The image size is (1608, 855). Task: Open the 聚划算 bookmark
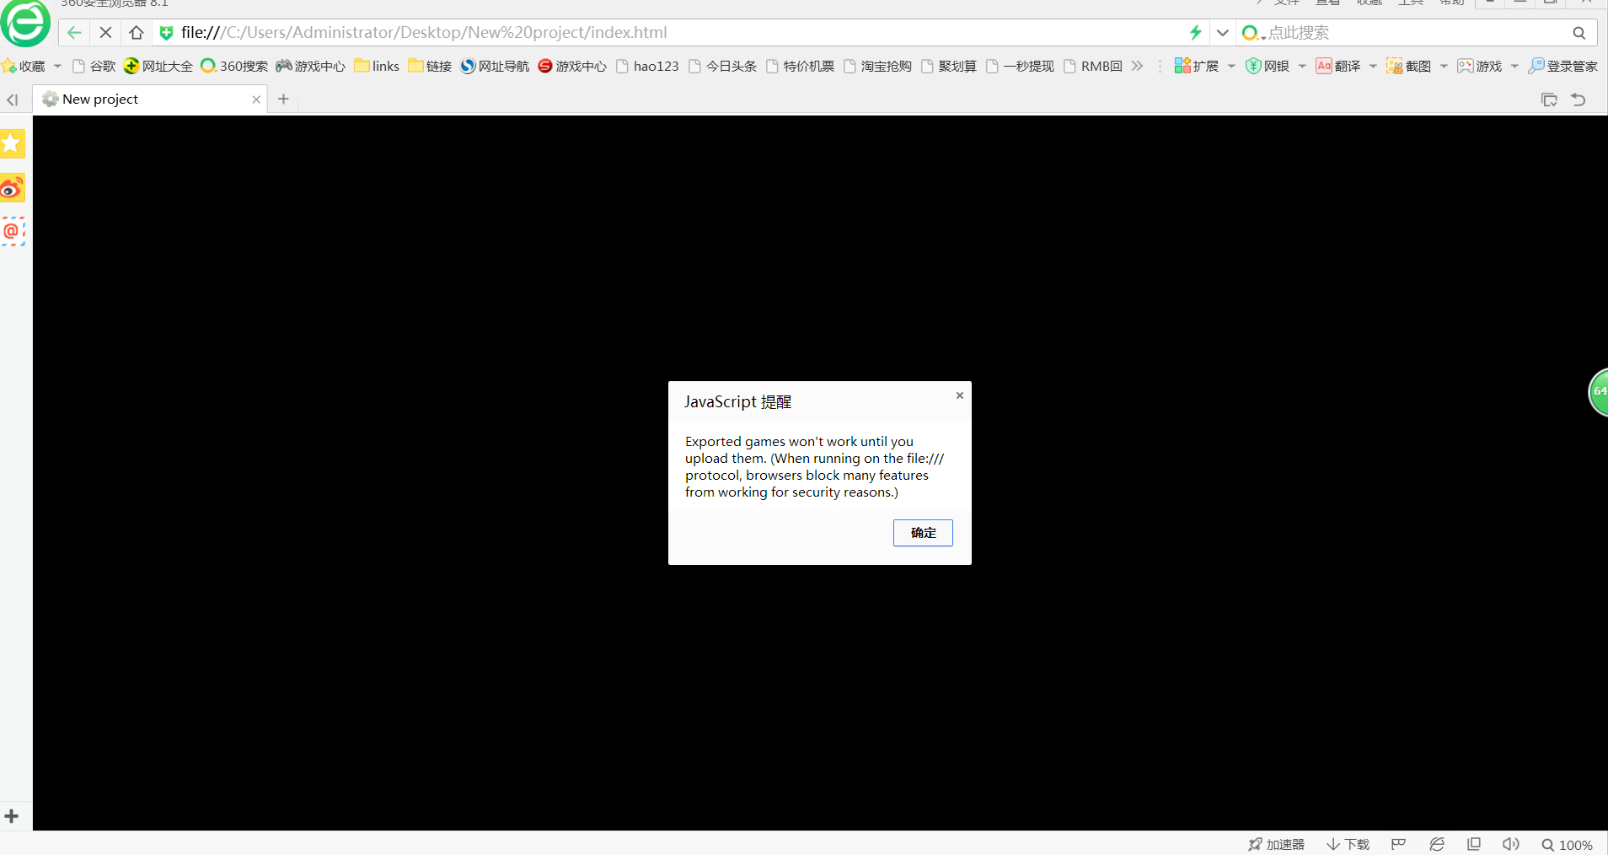[x=949, y=66]
